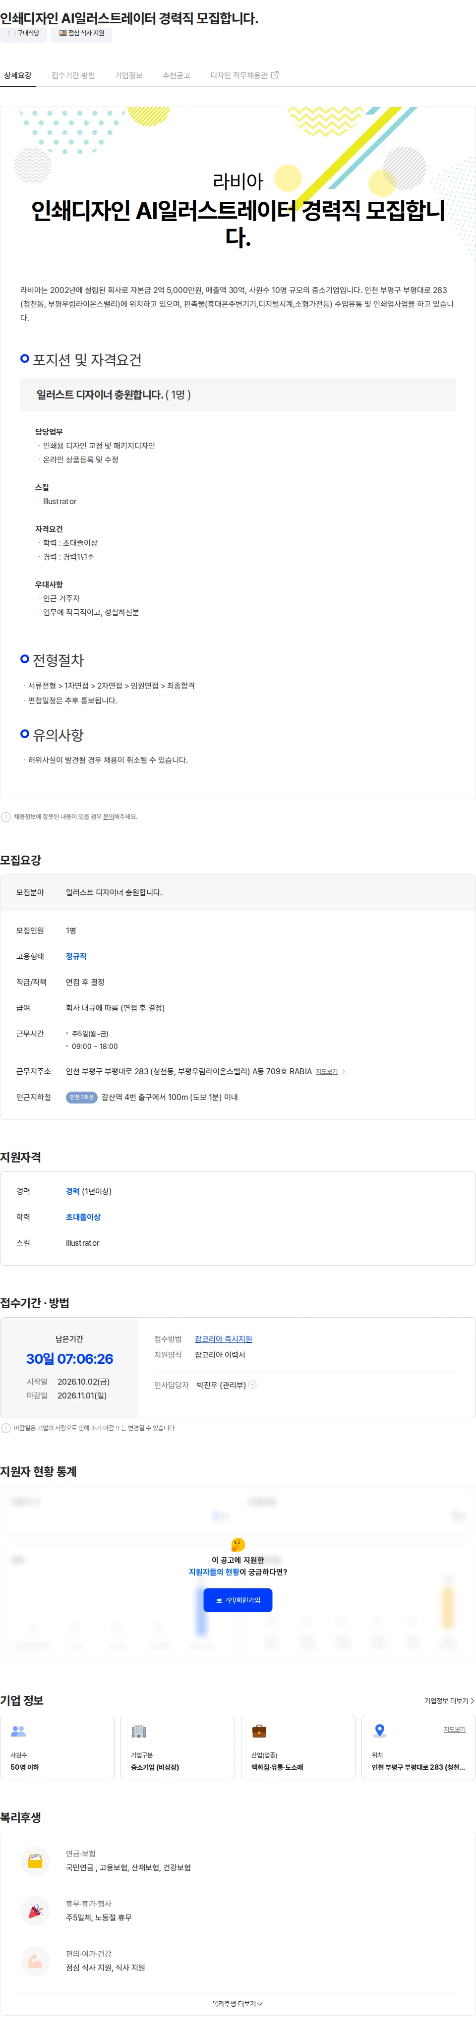Screen dimensions: 476x2034
Task: Click the 인천 1호선 subway badge
Action: [x=81, y=1097]
